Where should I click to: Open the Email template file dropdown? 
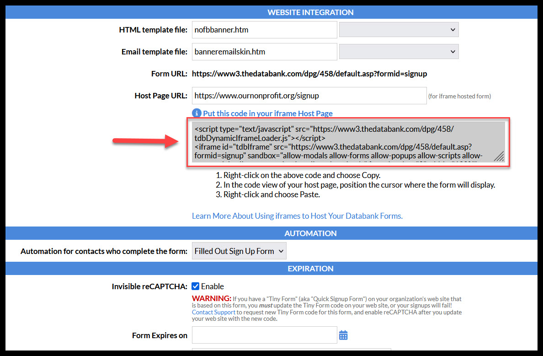[x=399, y=52]
